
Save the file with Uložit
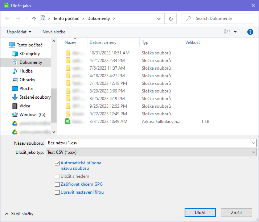pos(200,213)
